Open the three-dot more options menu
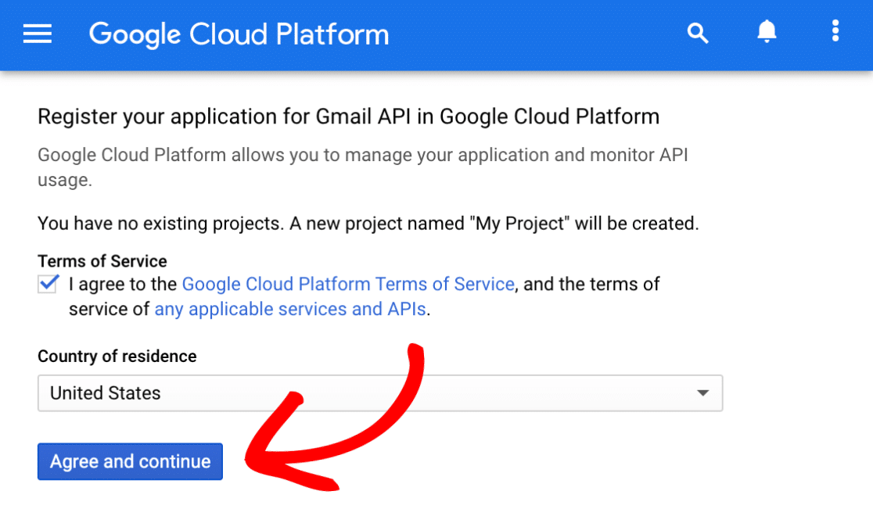The image size is (873, 527). tap(835, 31)
